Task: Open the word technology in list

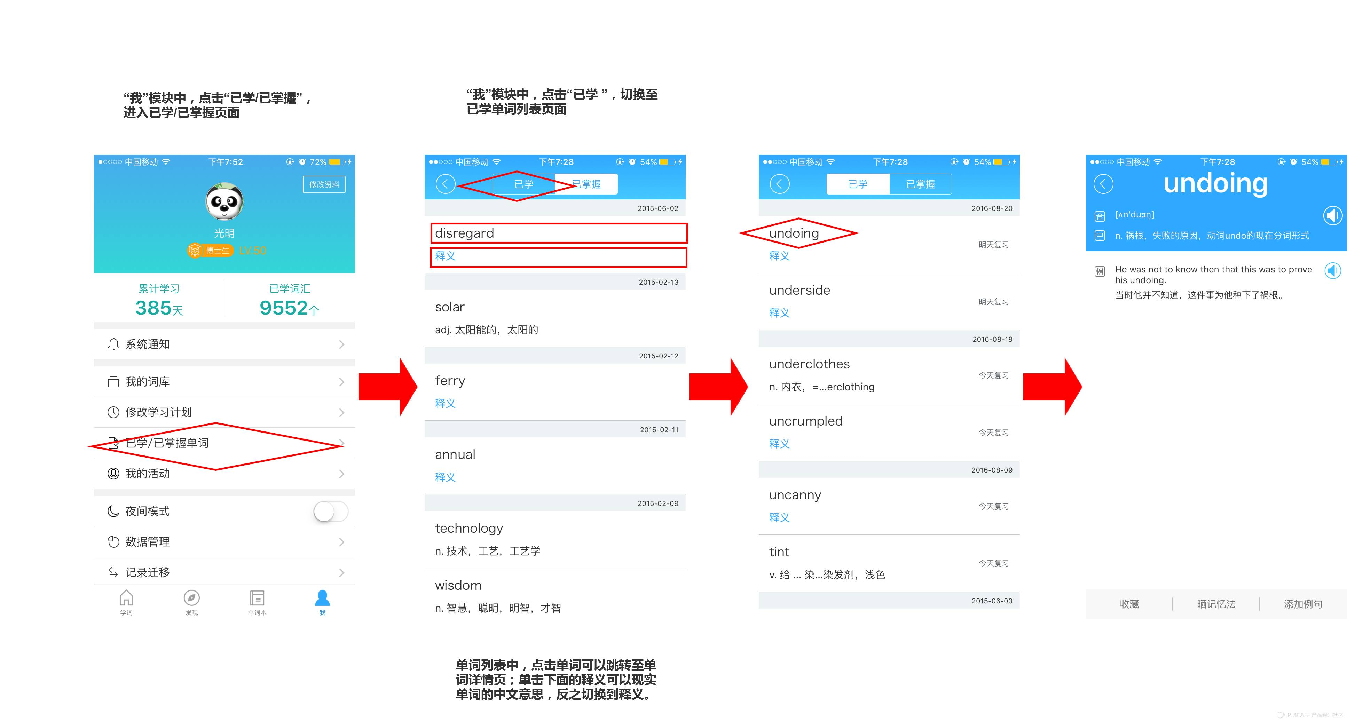Action: coord(469,529)
